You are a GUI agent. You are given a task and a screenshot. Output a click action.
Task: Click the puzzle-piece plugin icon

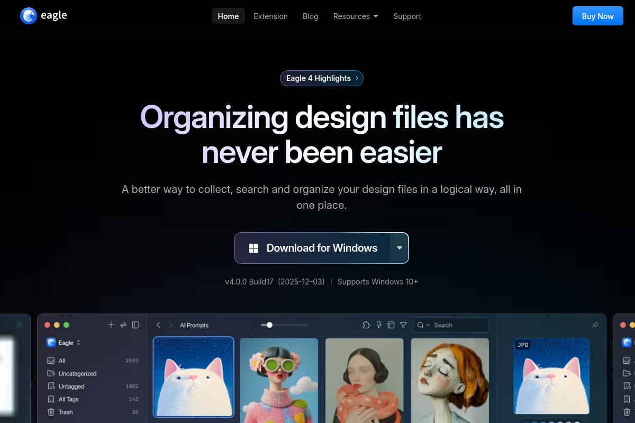pyautogui.click(x=366, y=325)
